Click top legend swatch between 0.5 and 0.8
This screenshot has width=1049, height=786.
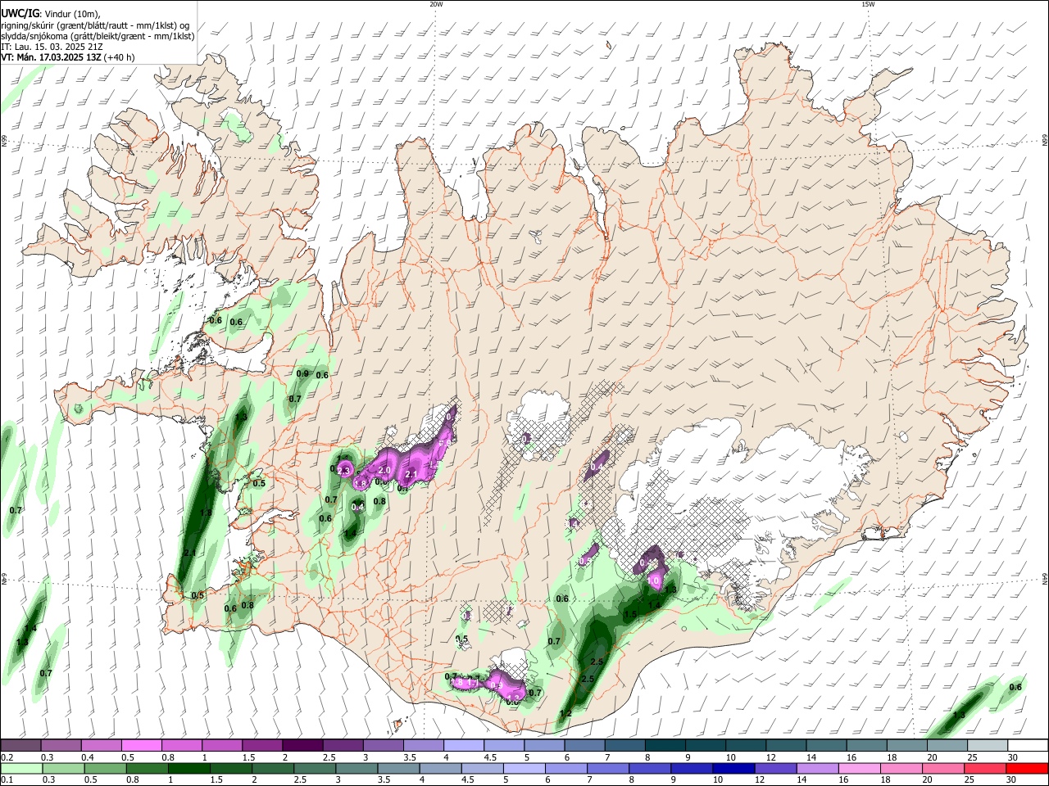point(141,745)
